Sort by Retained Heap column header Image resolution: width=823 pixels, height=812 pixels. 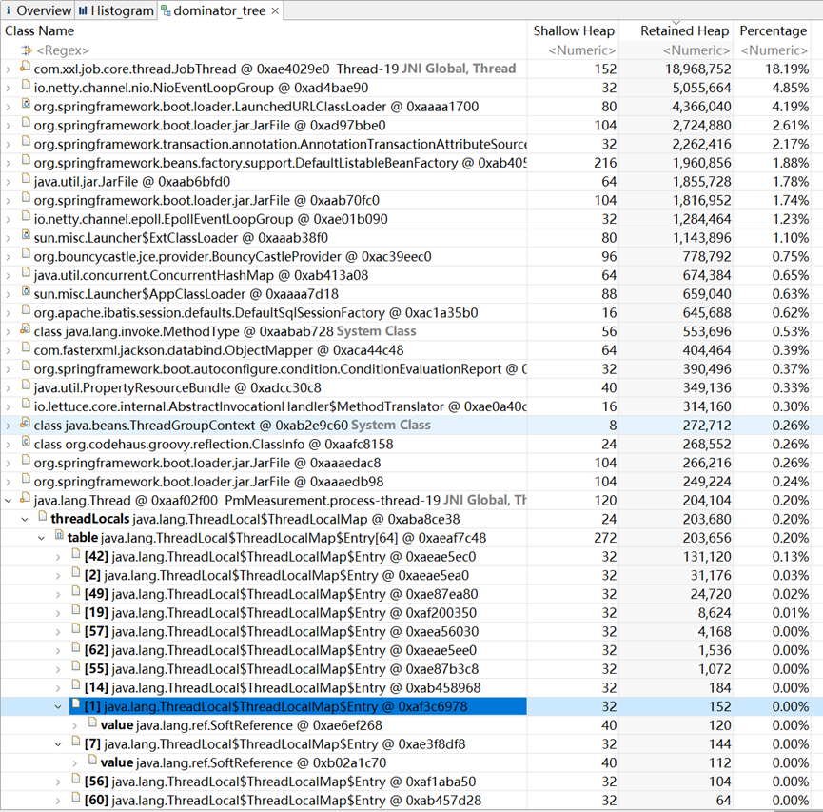[684, 31]
